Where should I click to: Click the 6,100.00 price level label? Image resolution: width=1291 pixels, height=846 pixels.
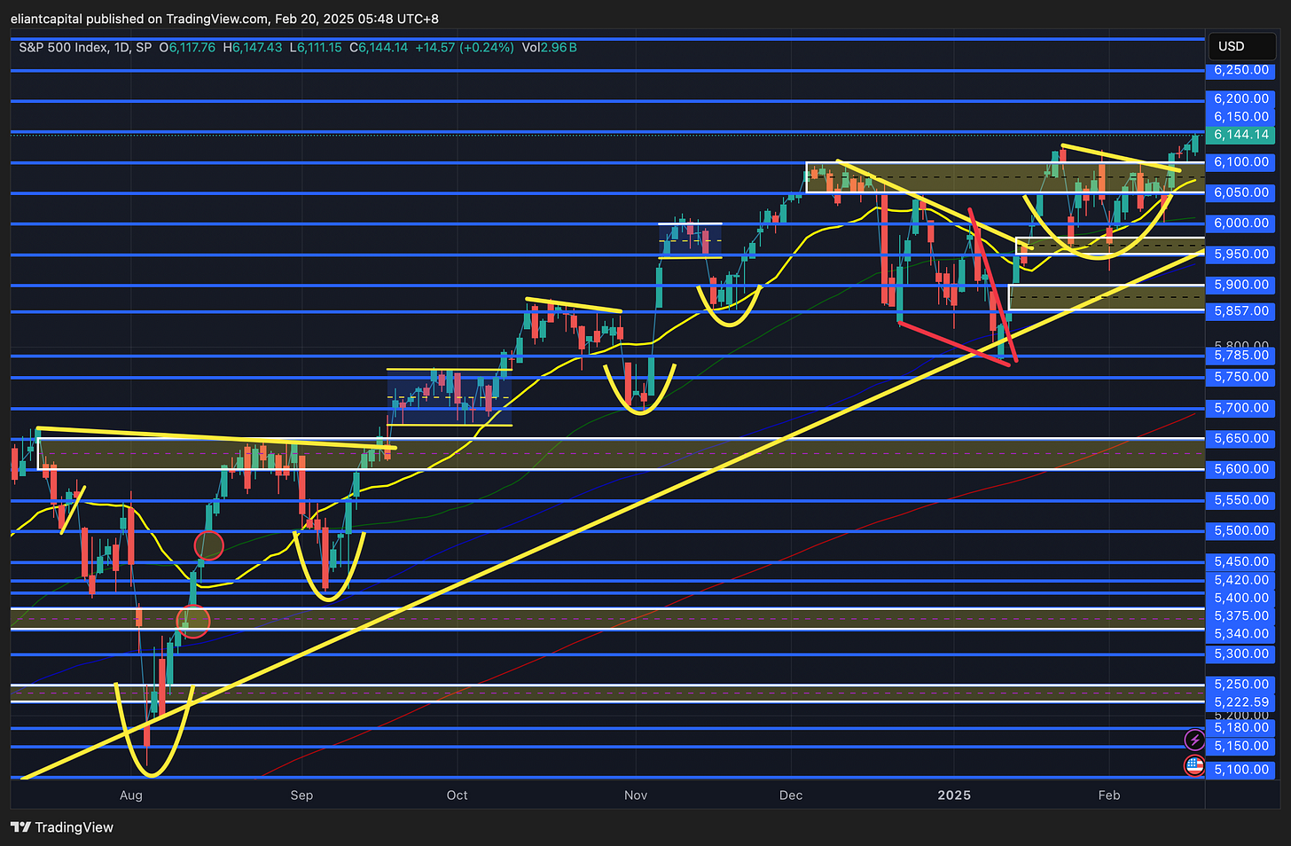pos(1241,162)
